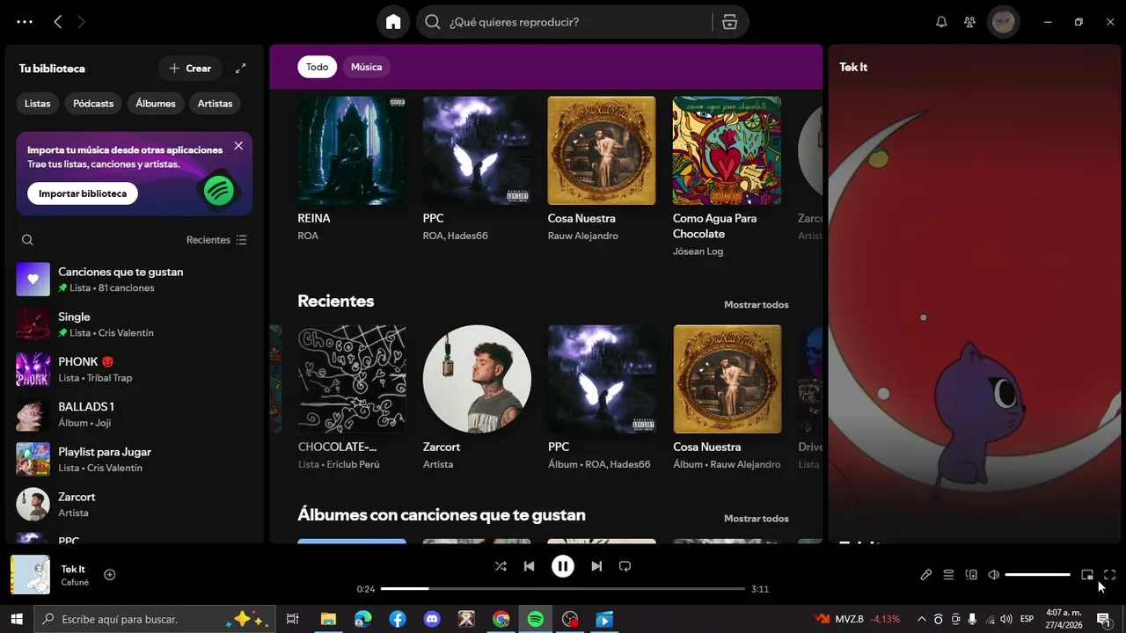This screenshot has height=633, width=1126.
Task: Toggle the lyrics microphone icon
Action: click(926, 575)
